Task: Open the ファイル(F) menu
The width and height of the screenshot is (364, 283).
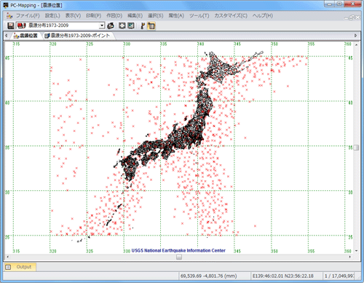Action: pos(28,16)
